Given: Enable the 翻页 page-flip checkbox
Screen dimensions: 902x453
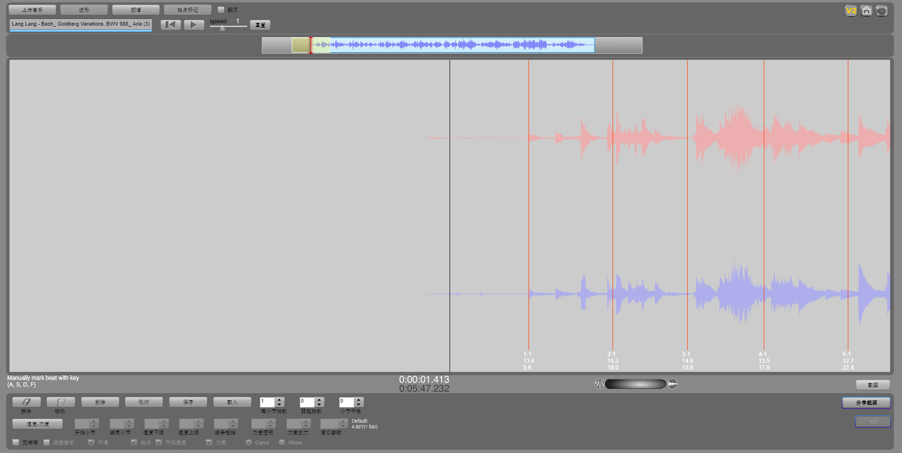Looking at the screenshot, I should tap(221, 9).
